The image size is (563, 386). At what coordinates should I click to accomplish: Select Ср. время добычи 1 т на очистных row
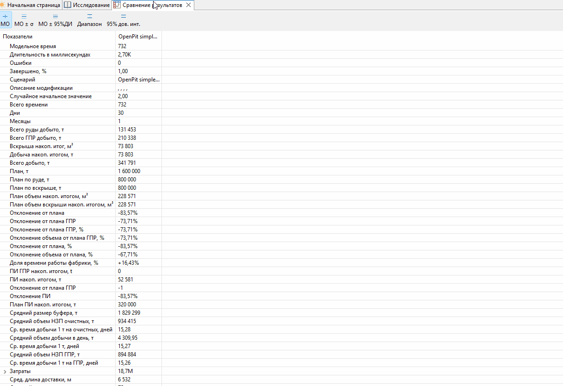pyautogui.click(x=81, y=330)
